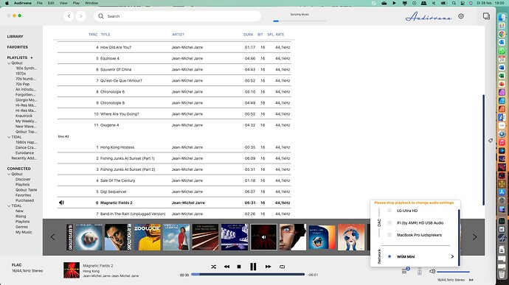
Task: Collapse the connected Qobuz section
Action: [9, 174]
